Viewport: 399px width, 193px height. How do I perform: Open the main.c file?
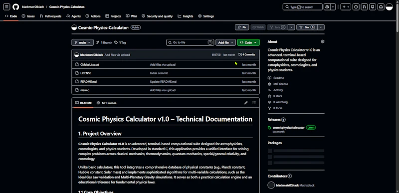[85, 90]
